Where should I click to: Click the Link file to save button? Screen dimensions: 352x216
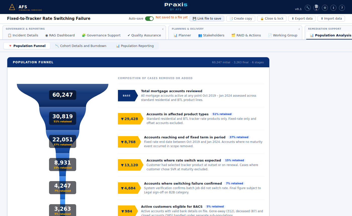coord(207,19)
